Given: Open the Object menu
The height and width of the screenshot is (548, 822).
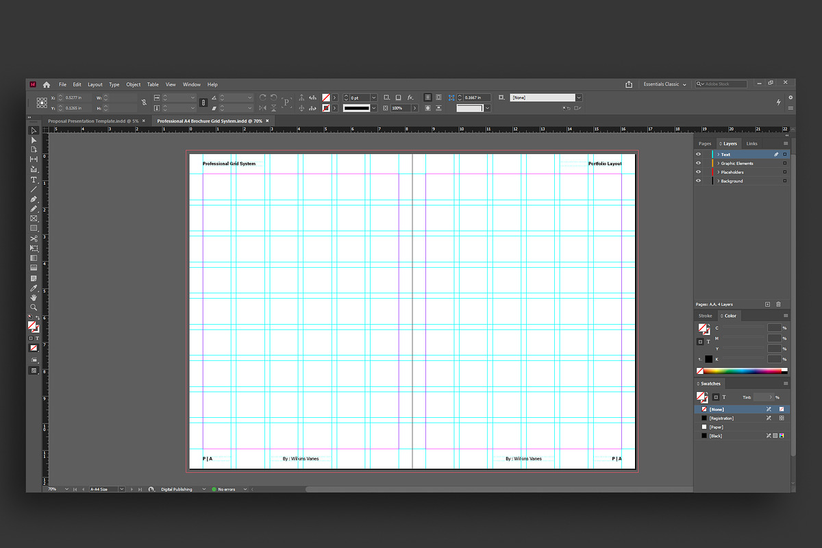Looking at the screenshot, I should tap(133, 84).
